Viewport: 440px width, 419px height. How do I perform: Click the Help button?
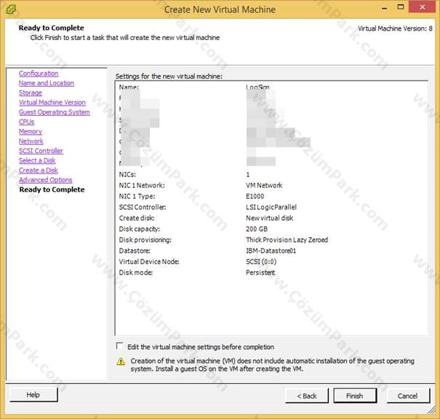[33, 395]
